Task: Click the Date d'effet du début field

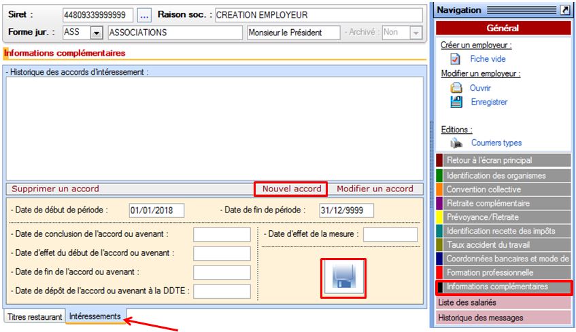Action: (x=222, y=253)
